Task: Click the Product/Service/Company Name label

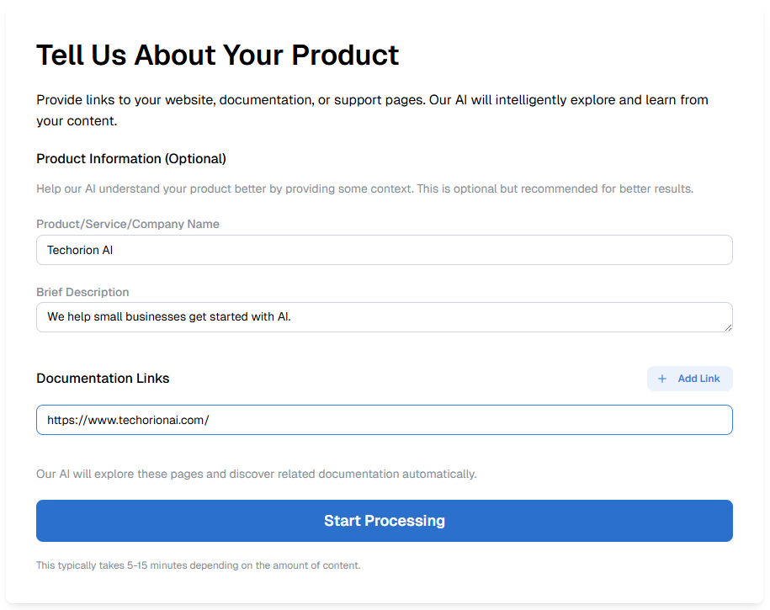Action: point(127,224)
